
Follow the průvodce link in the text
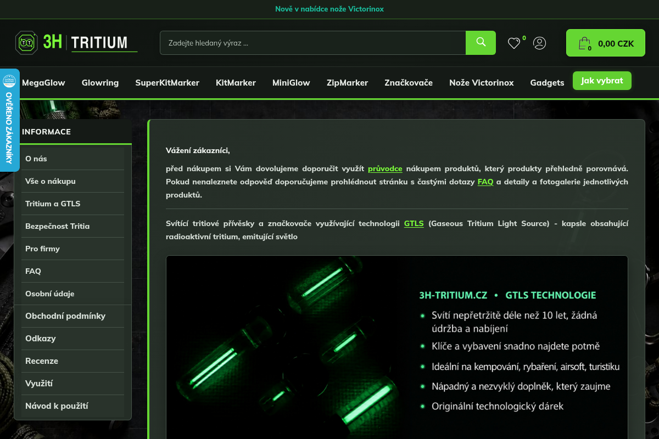pyautogui.click(x=385, y=168)
